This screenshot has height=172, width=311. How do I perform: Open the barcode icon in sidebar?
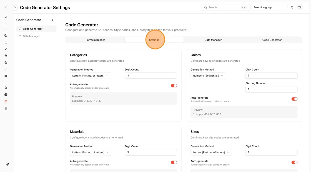(6, 76)
